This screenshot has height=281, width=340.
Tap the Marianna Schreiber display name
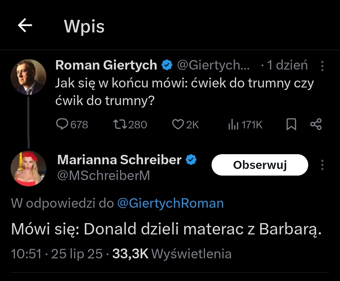119,160
